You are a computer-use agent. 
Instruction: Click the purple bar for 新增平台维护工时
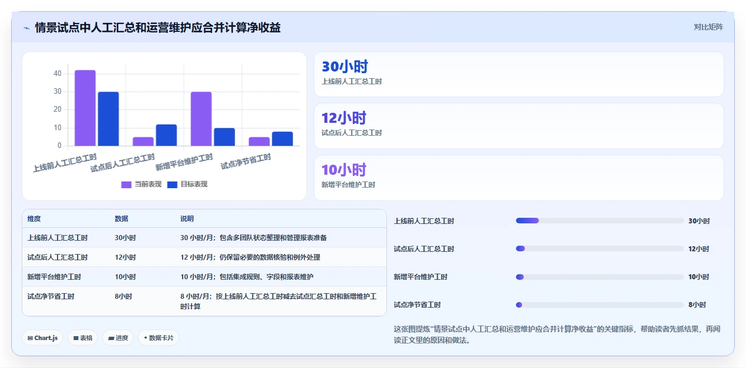tap(201, 119)
